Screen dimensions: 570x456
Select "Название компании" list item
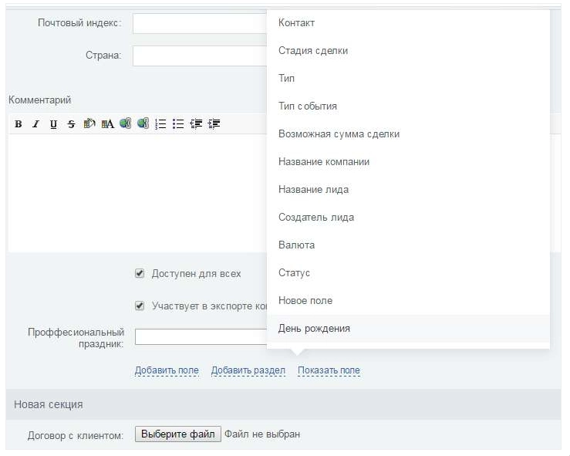(324, 162)
